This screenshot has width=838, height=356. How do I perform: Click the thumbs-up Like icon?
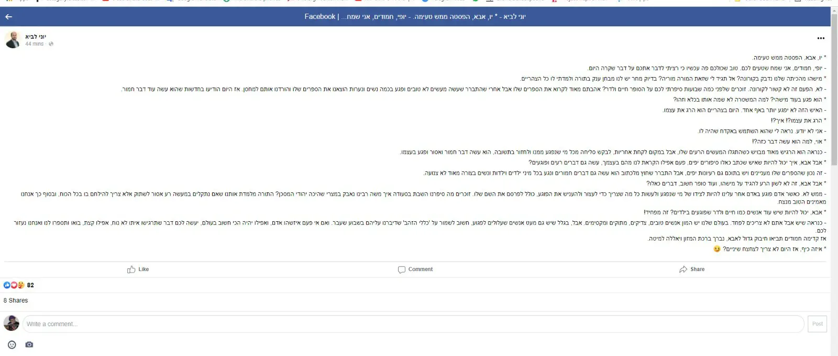coord(131,269)
